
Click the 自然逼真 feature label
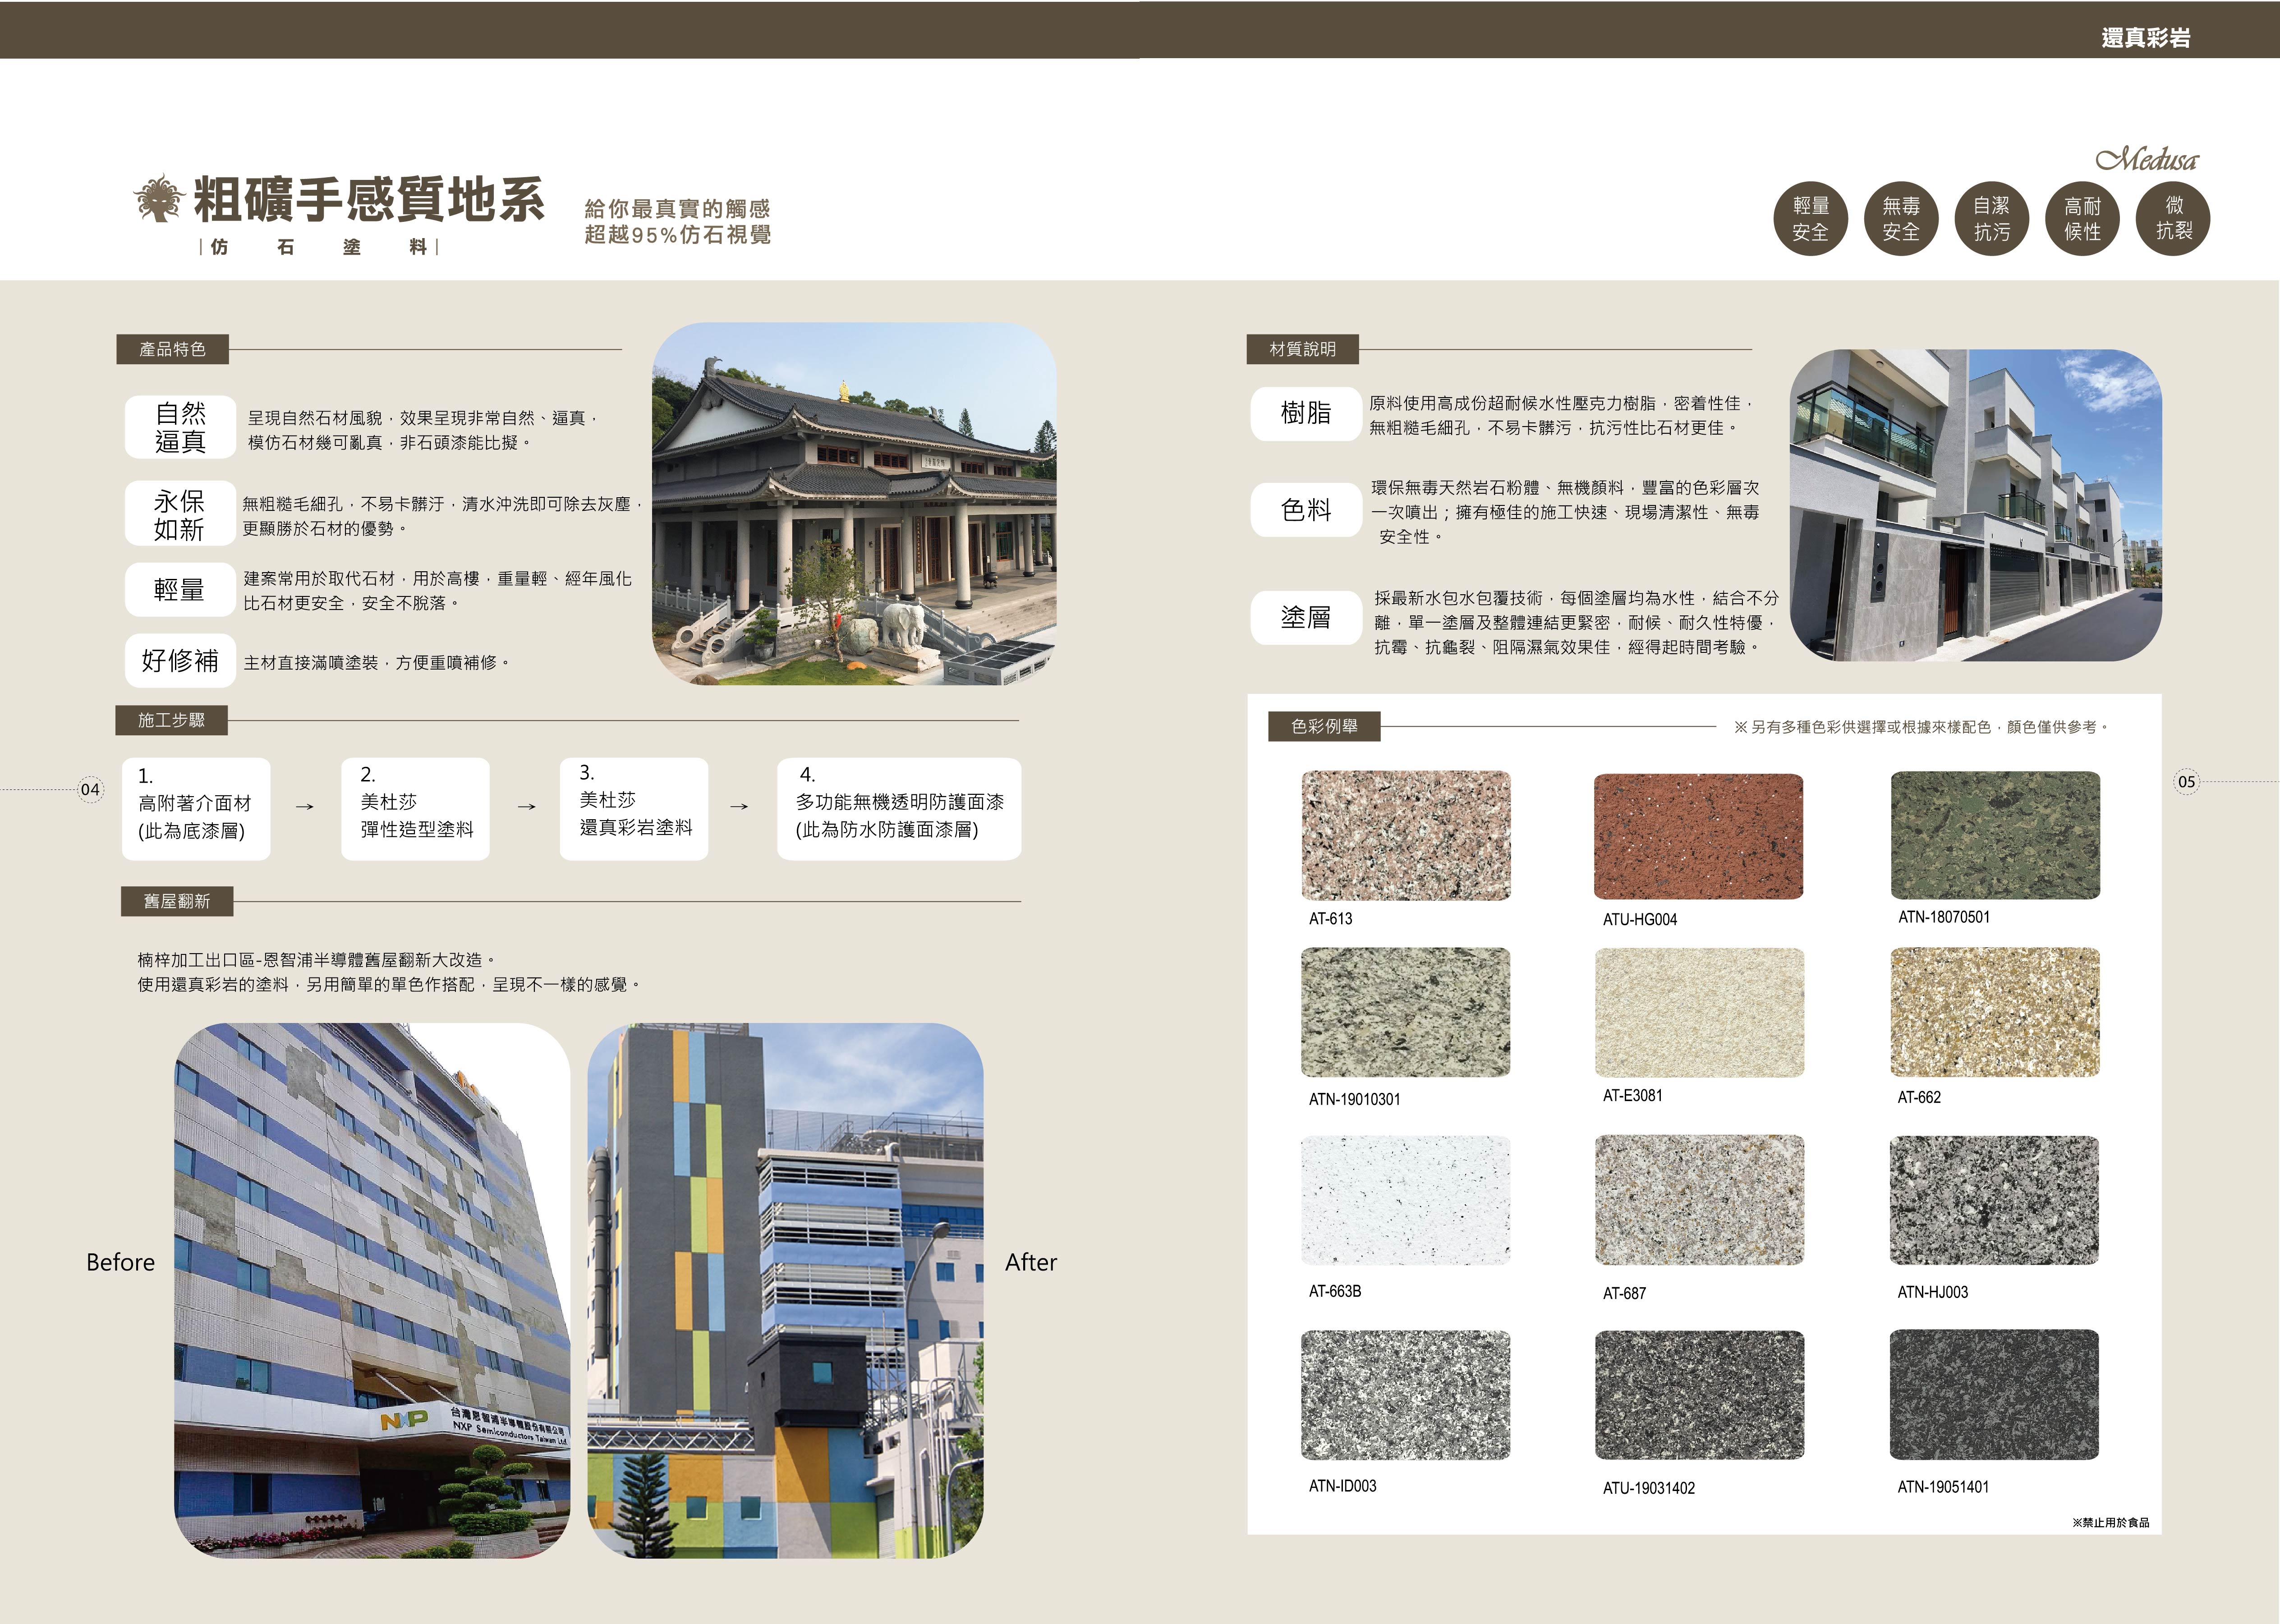180,427
